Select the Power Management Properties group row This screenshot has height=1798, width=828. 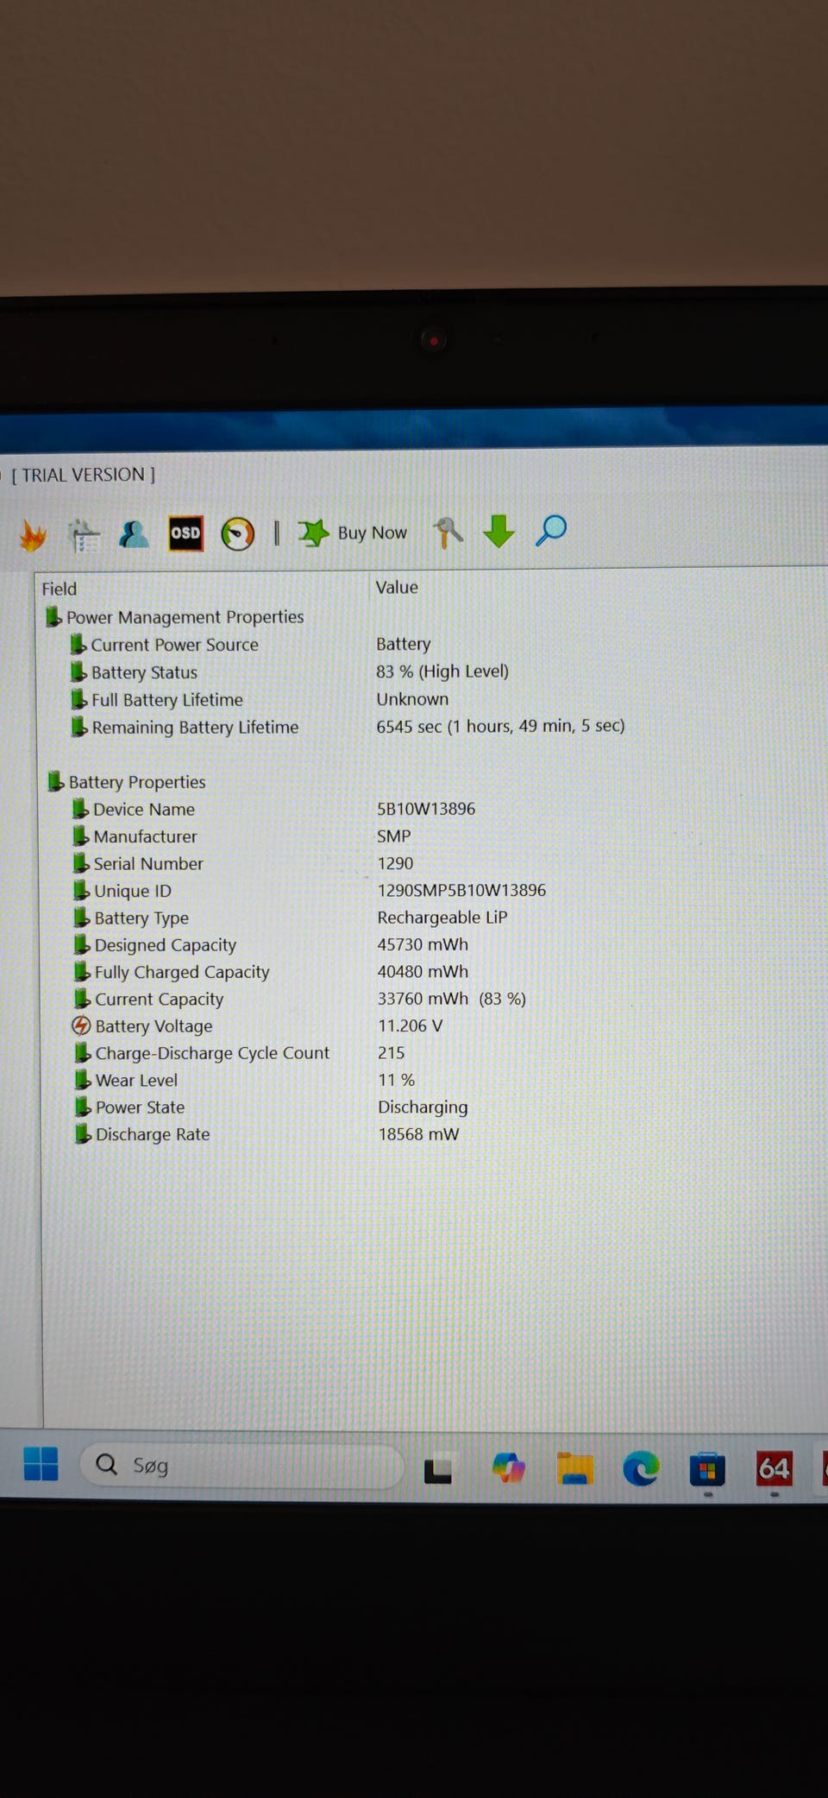(x=174, y=617)
